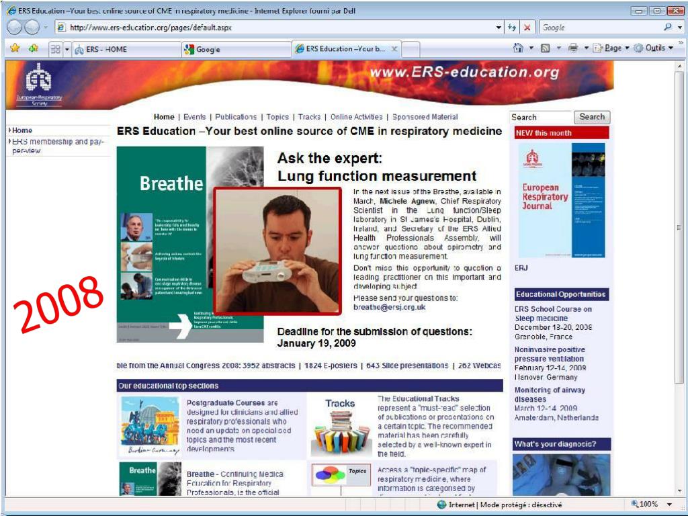
Task: Click the page vertical scrollbar thumb
Action: tap(679, 228)
